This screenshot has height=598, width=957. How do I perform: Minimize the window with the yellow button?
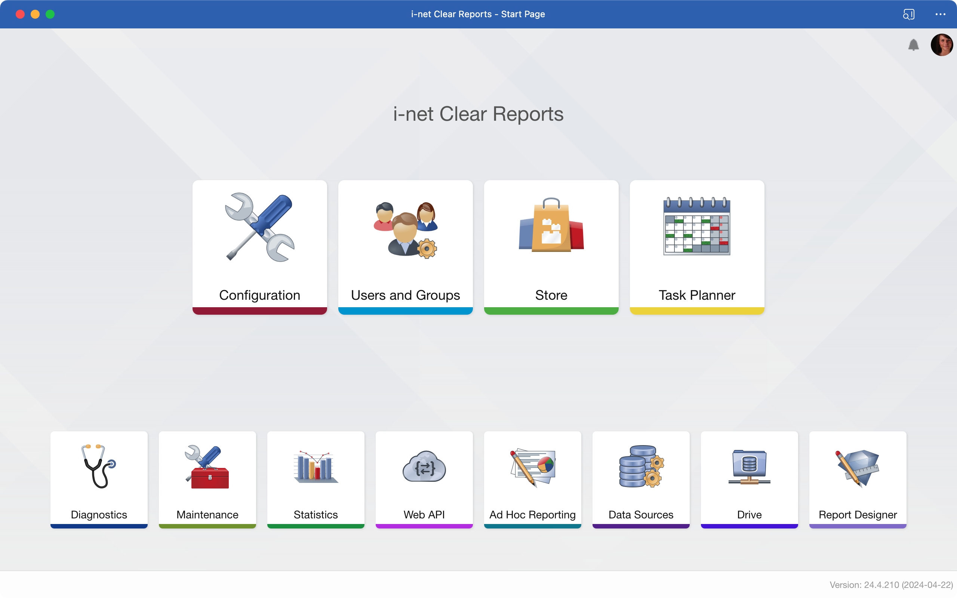(35, 14)
